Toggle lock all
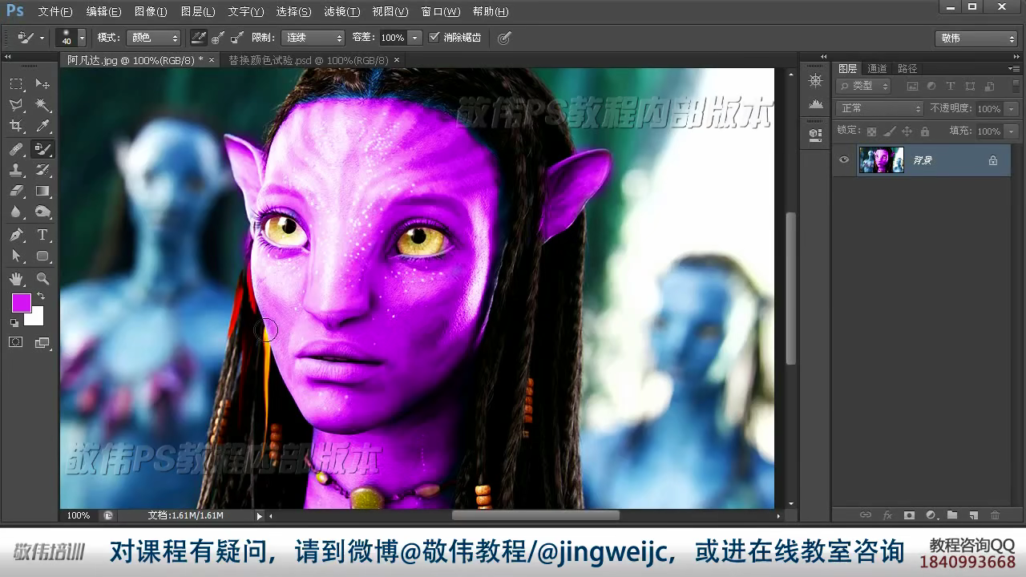 (x=925, y=131)
